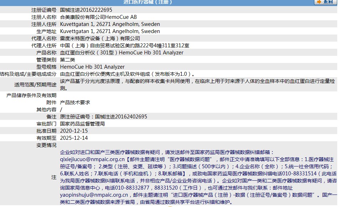This screenshot has width=339, height=207.
Task: Click the 注册证编号 field label
Action: click(x=44, y=10)
